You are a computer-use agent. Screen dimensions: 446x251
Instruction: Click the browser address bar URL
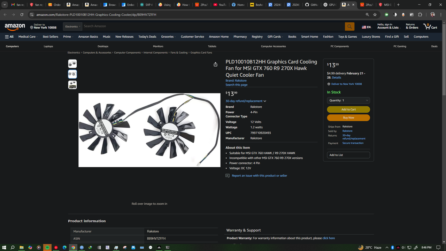pyautogui.click(x=96, y=15)
